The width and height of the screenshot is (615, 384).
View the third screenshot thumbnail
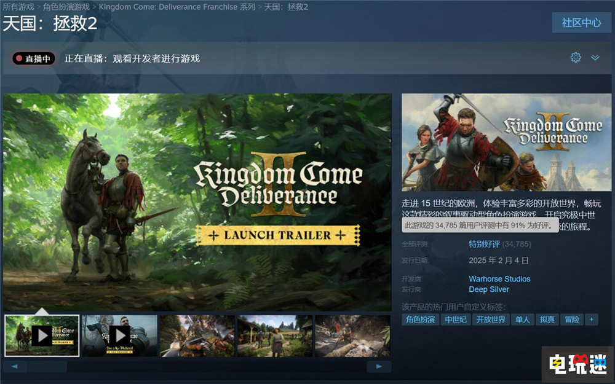(x=197, y=335)
